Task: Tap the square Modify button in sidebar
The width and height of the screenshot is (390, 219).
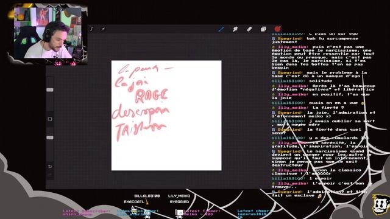Action: pyautogui.click(x=50, y=119)
